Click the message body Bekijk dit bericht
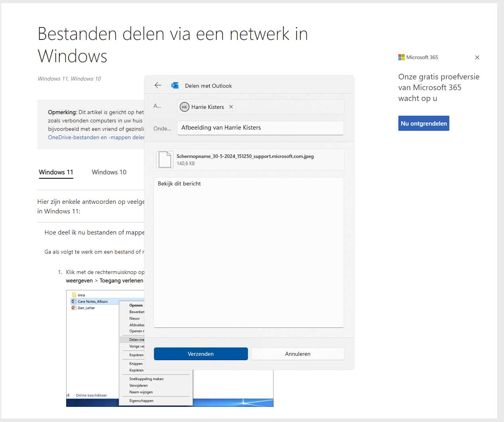504x422 pixels. coord(249,252)
